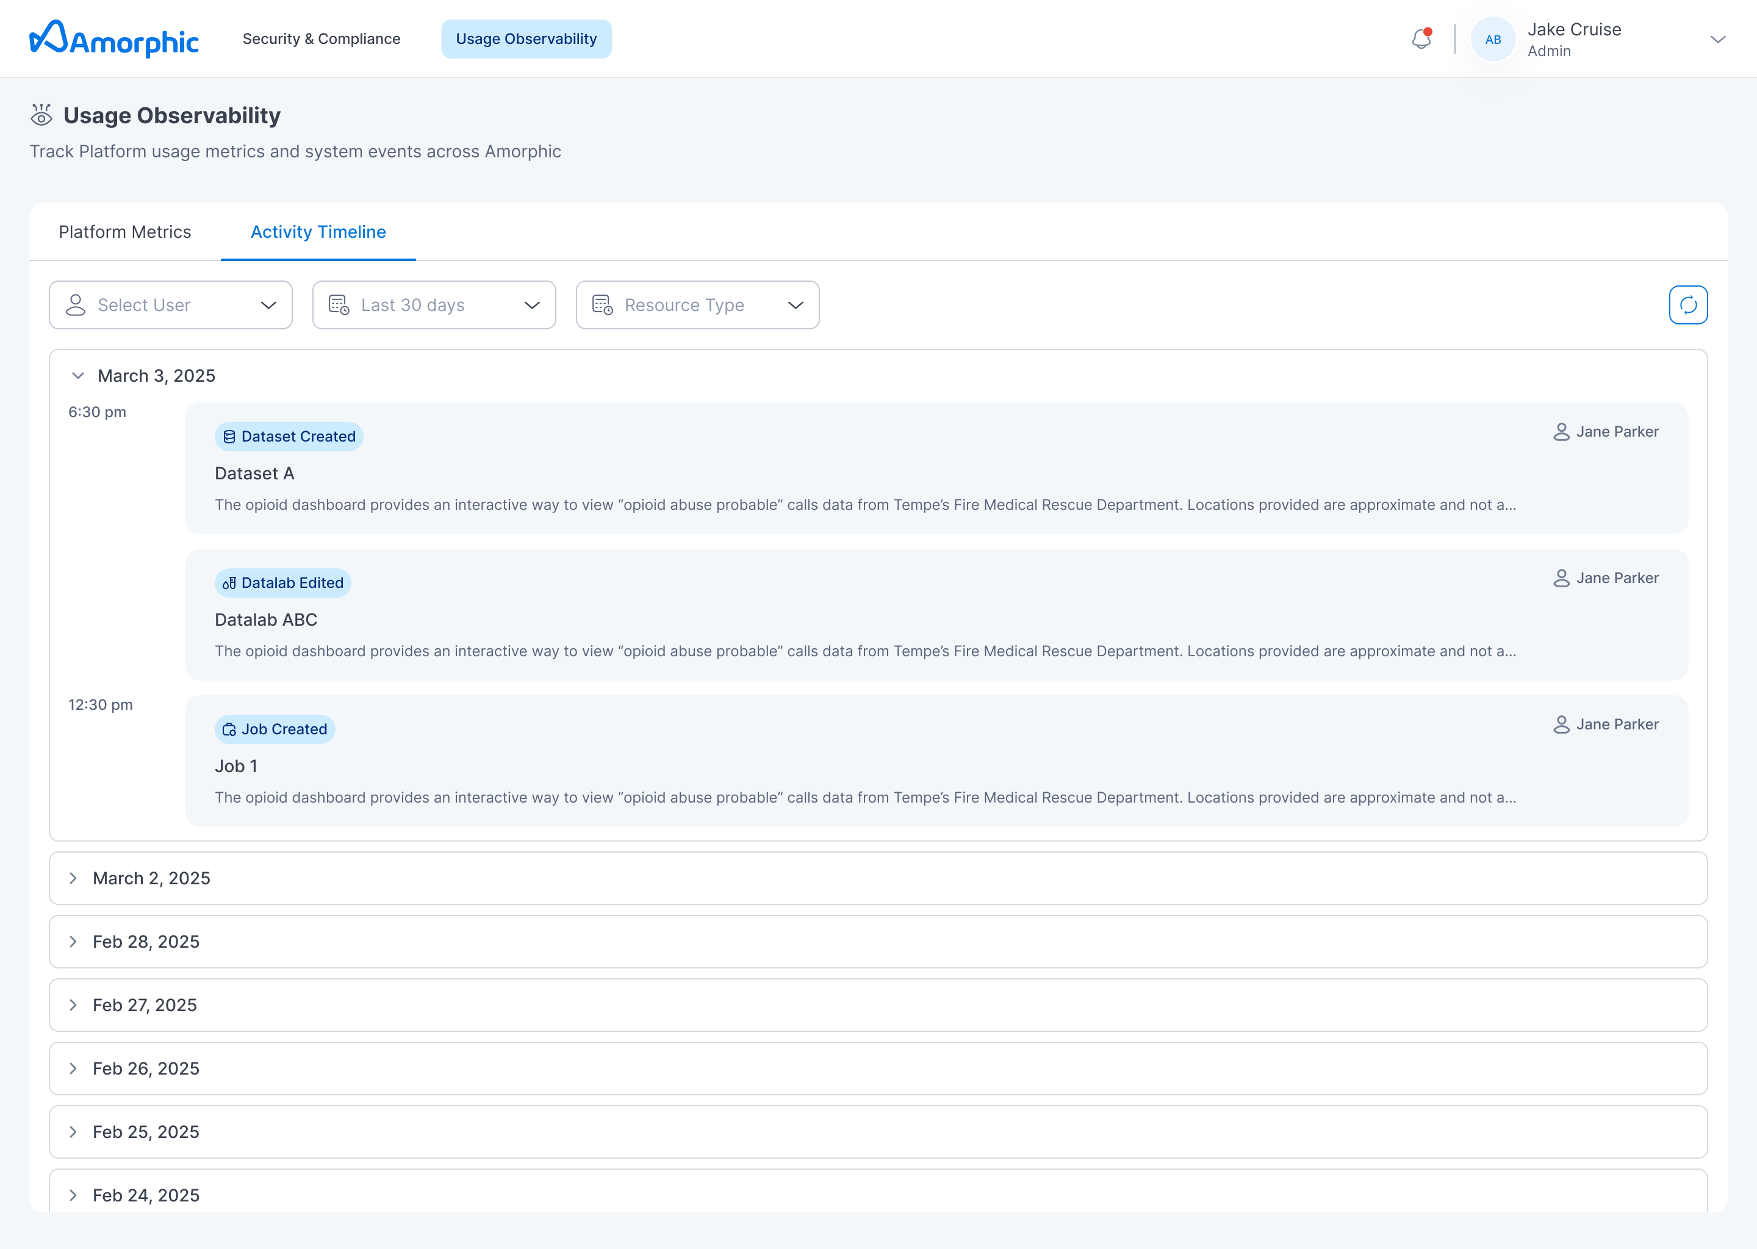The width and height of the screenshot is (1757, 1249).
Task: Click the Usage Observability page heading
Action: coord(171,115)
